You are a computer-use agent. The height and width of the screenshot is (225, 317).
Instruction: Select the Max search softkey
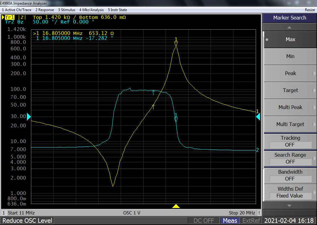point(290,40)
